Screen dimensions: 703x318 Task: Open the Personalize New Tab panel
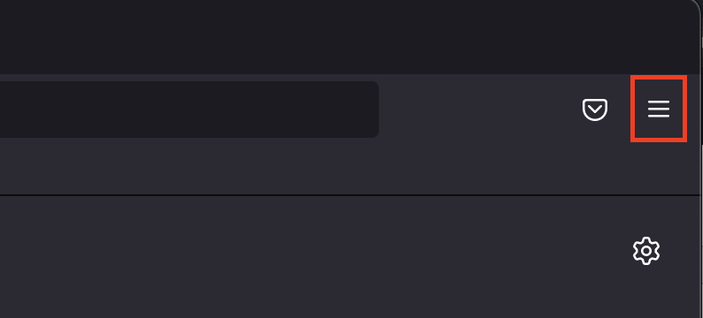tap(646, 251)
